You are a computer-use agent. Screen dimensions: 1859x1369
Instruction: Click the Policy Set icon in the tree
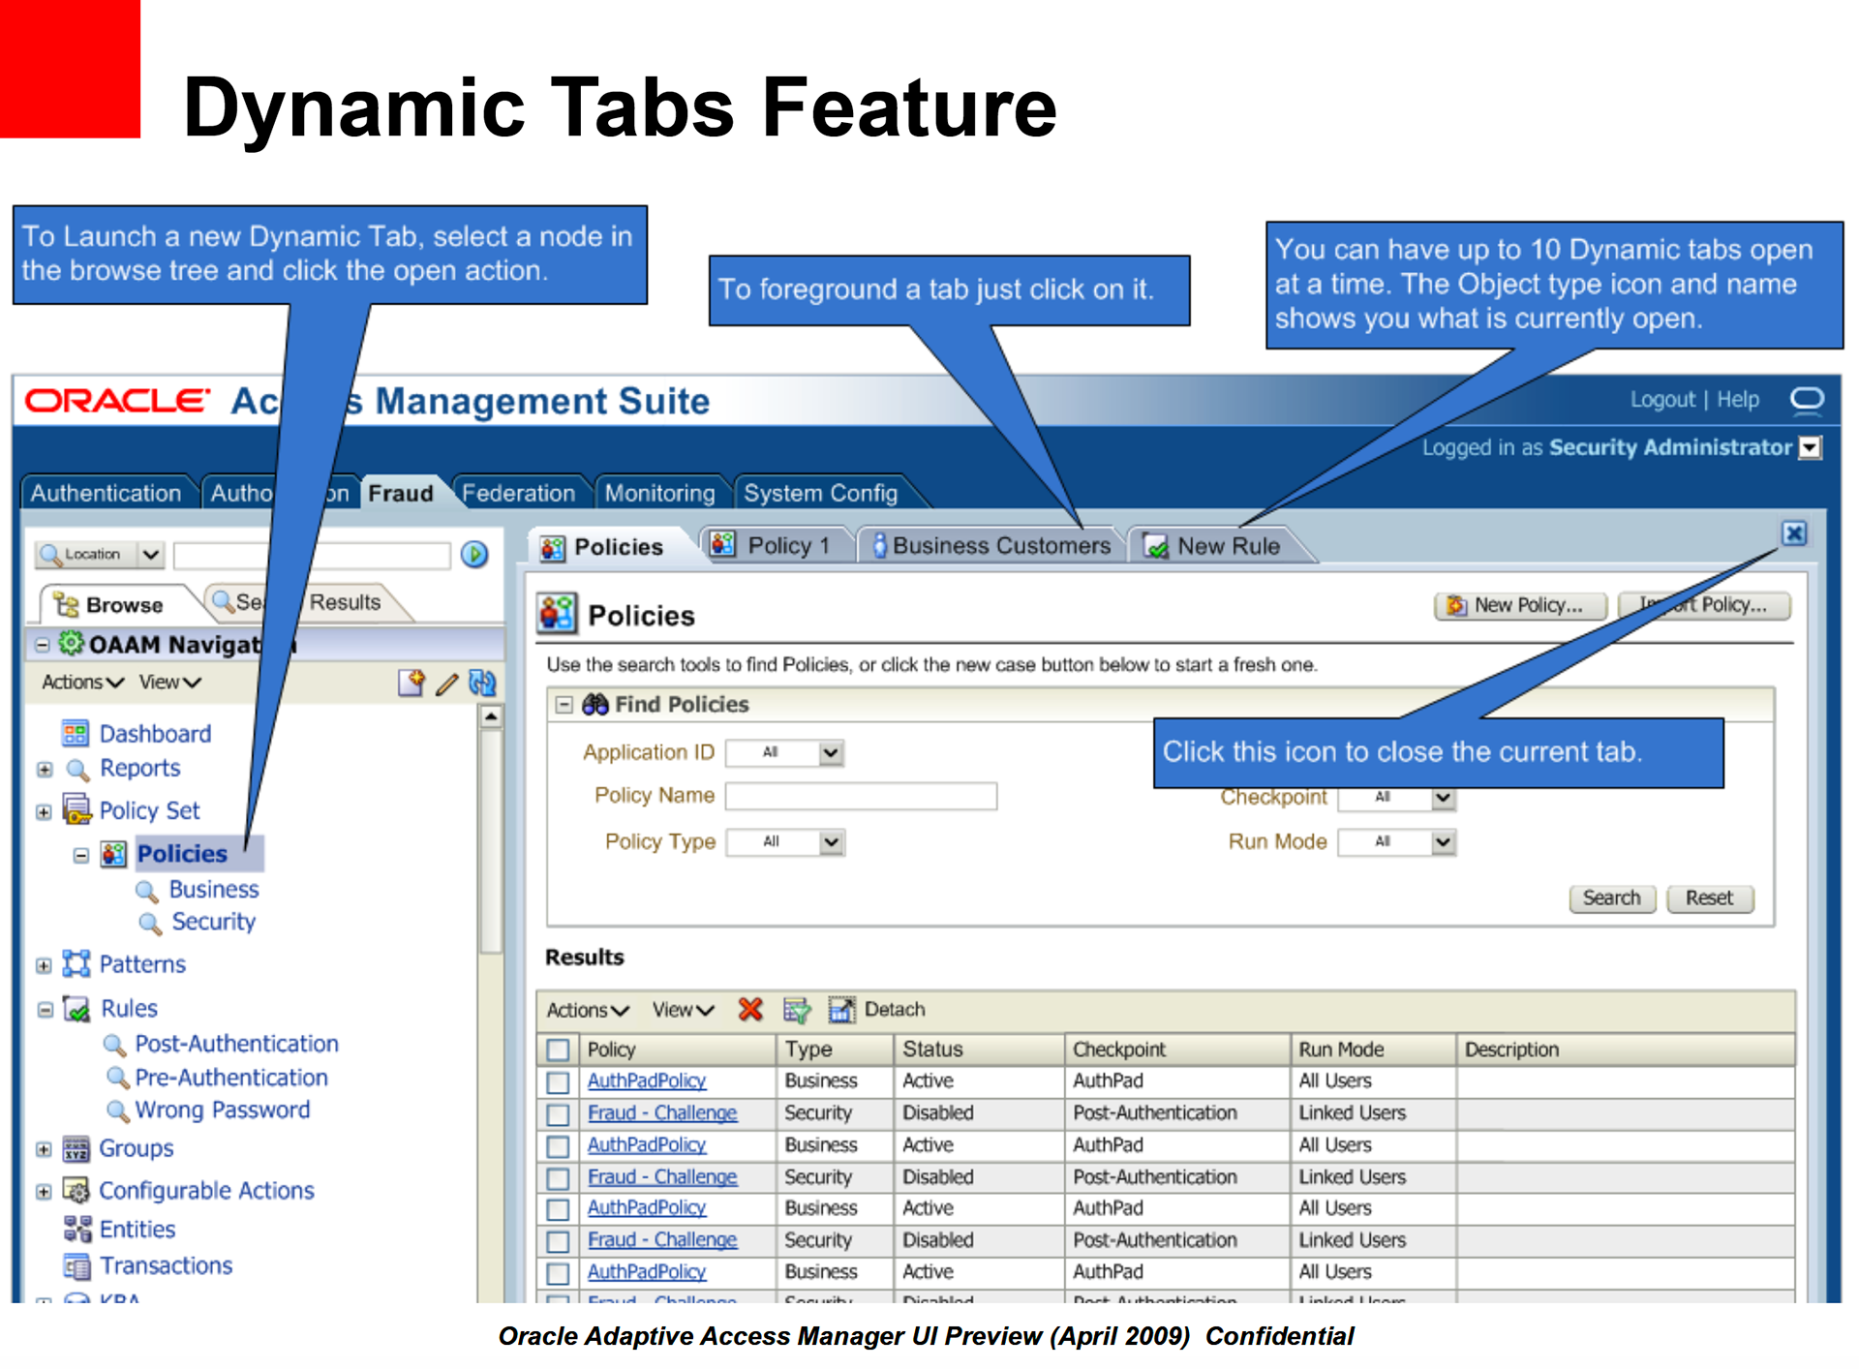pos(76,809)
